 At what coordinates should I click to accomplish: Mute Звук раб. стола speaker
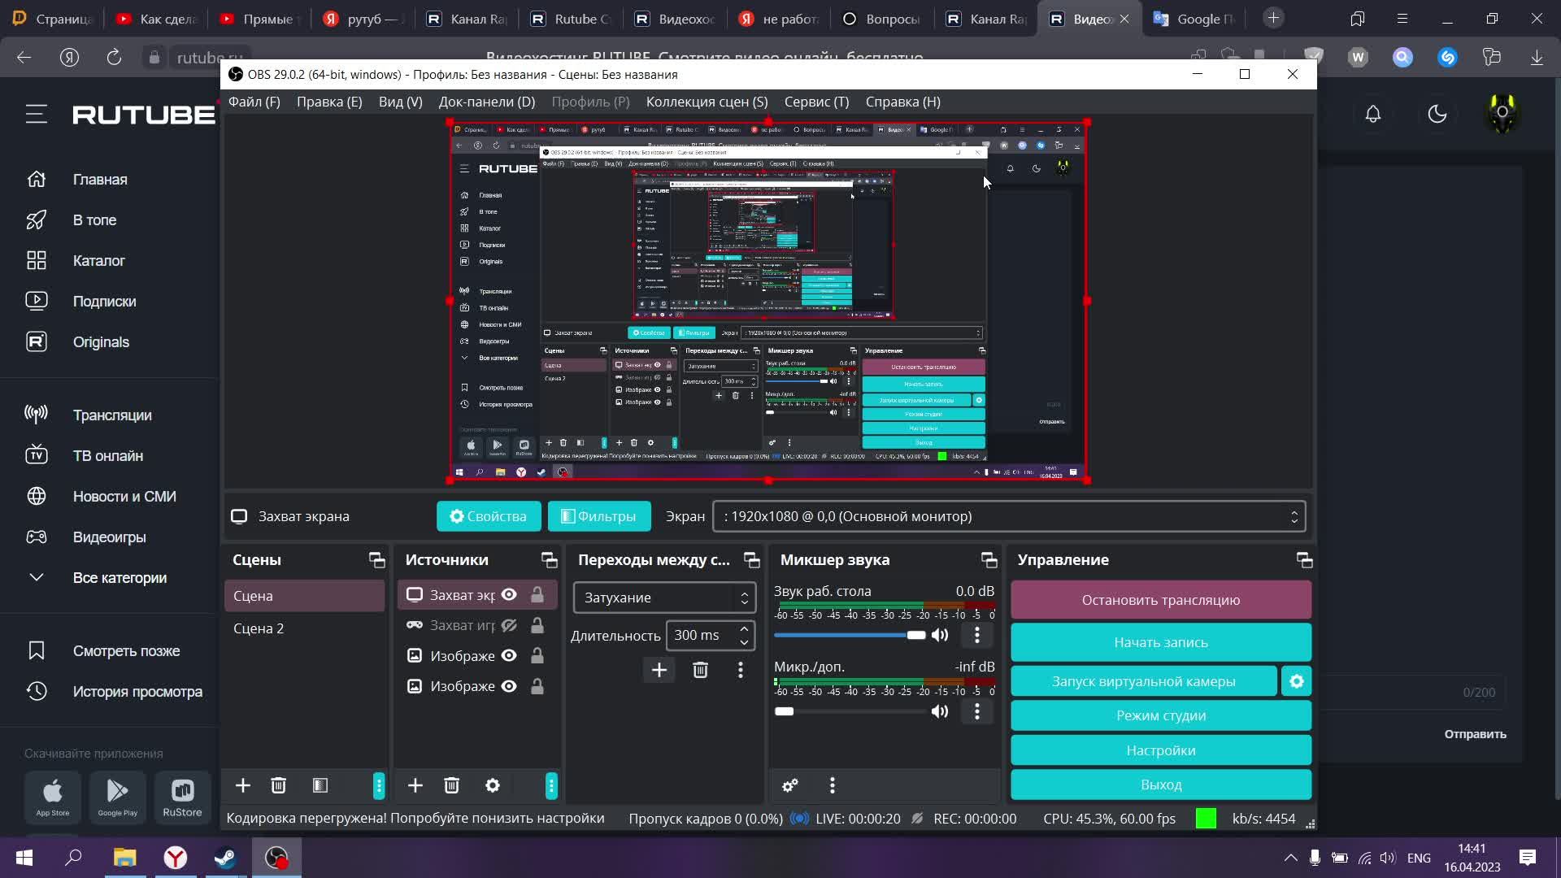pos(940,635)
